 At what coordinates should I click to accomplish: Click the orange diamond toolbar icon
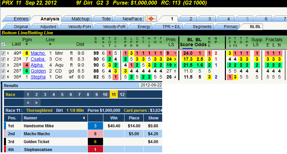[151, 19]
